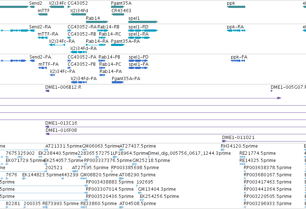
Task: Select the AT04508.5prime EST label
Action: point(138,204)
